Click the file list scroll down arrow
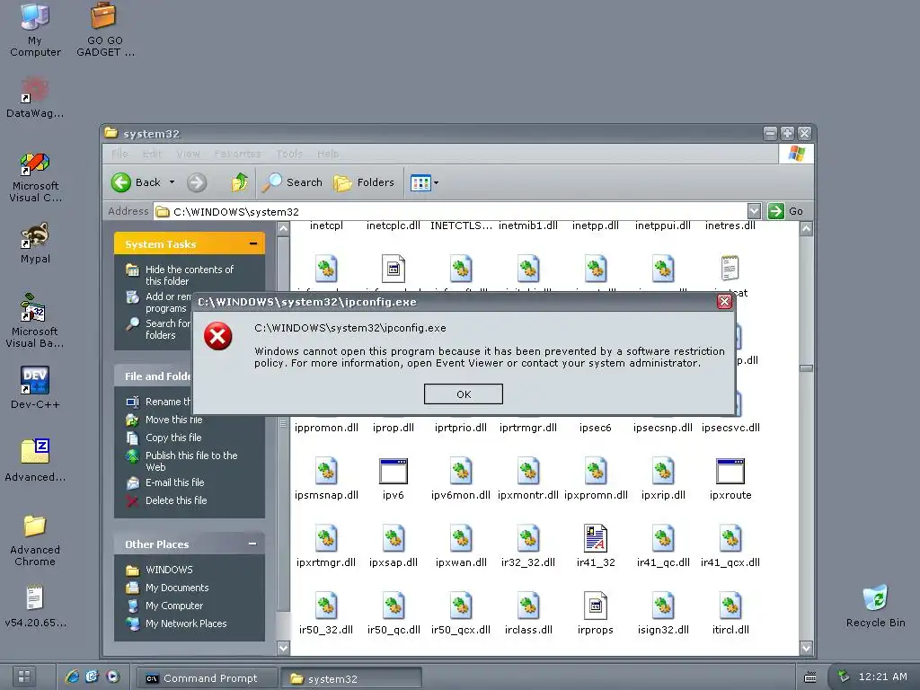 click(x=806, y=648)
